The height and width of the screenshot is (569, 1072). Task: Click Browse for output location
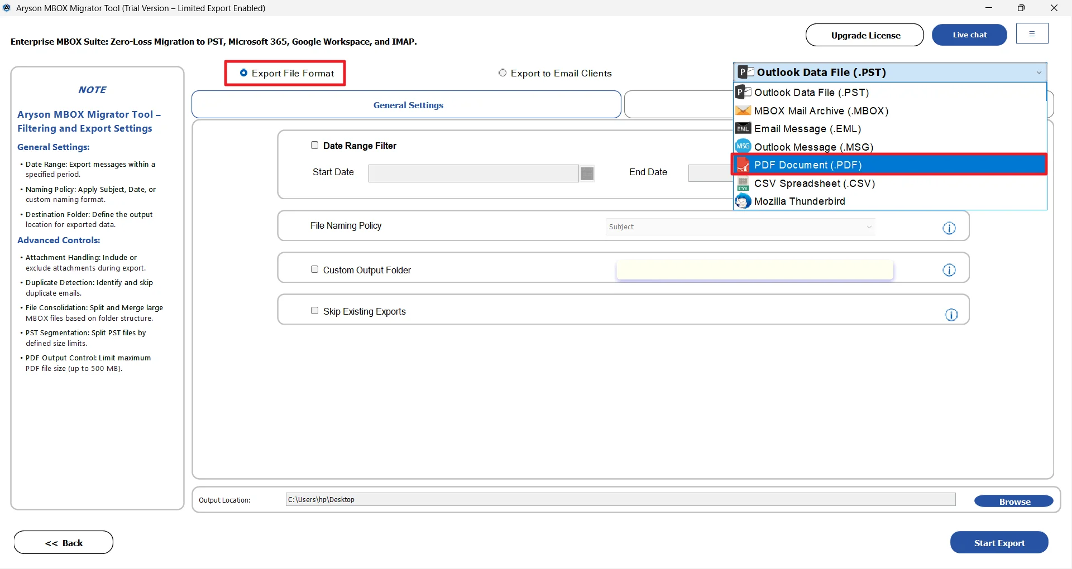click(x=1014, y=501)
